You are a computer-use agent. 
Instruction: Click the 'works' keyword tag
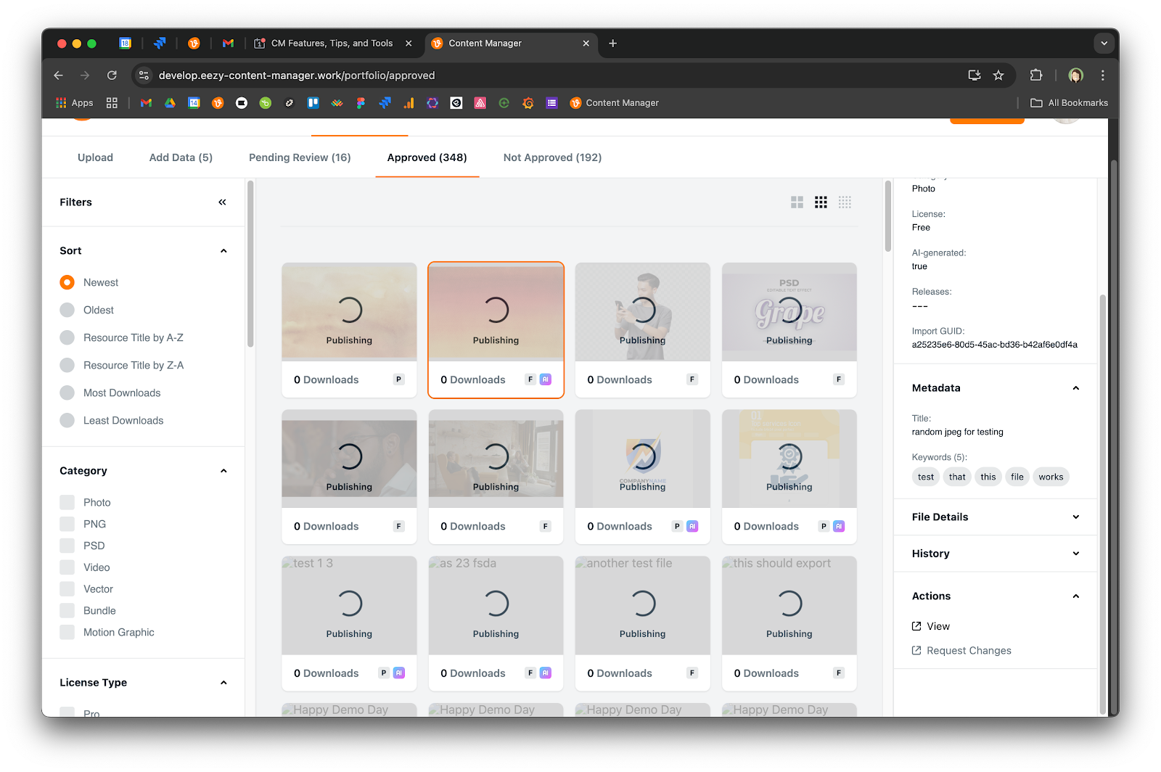(1051, 477)
